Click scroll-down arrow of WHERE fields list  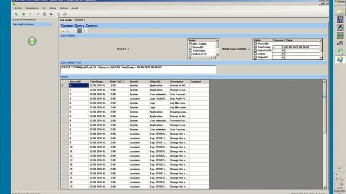tap(321, 58)
